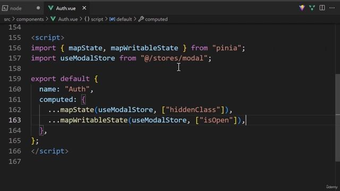Click line number 163 in the gutter

[x=15, y=120]
